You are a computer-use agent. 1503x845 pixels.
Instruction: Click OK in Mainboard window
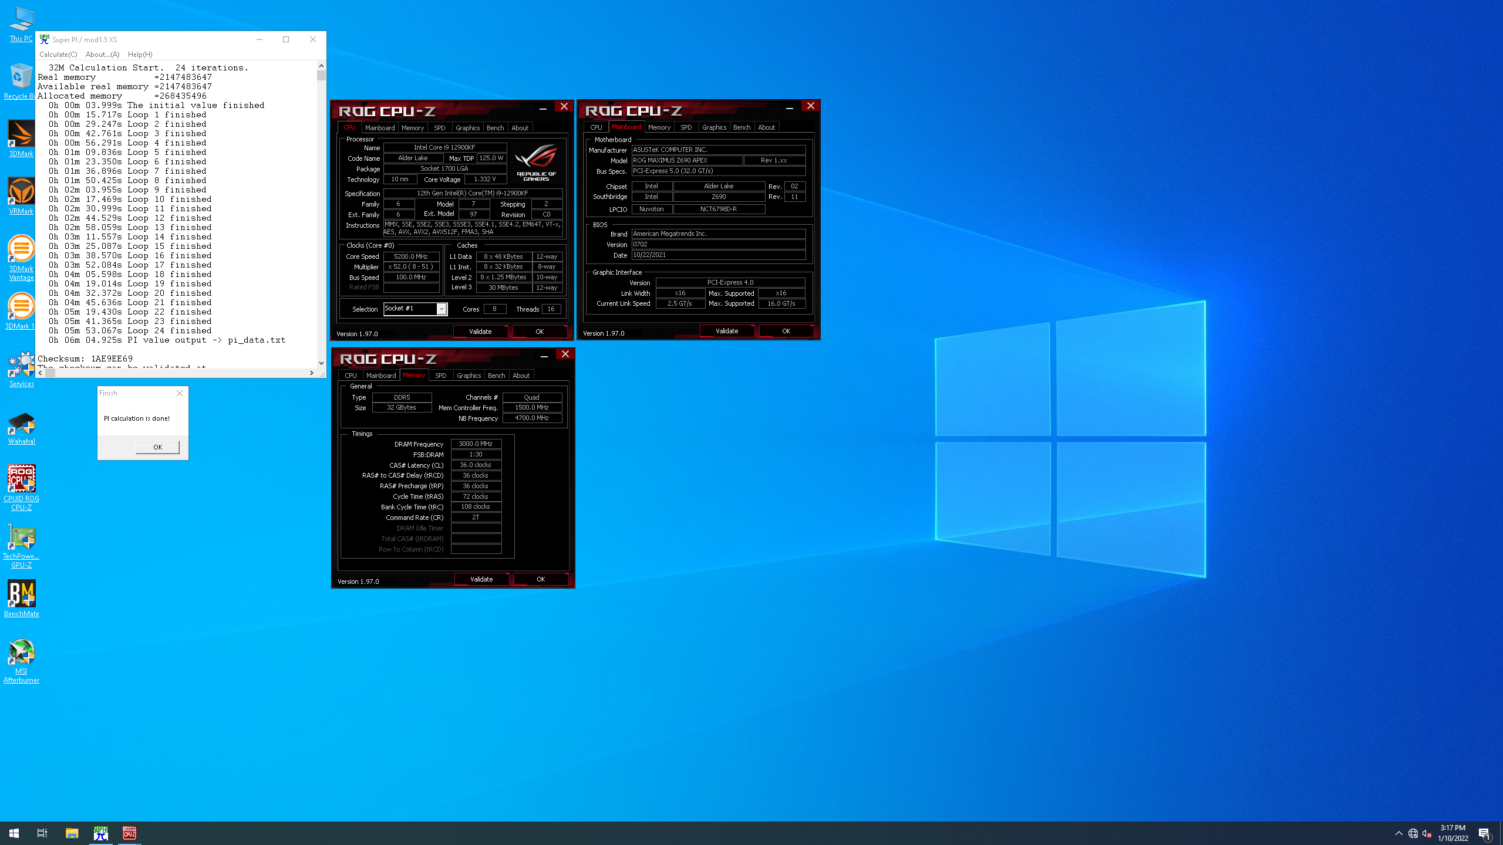click(x=786, y=331)
